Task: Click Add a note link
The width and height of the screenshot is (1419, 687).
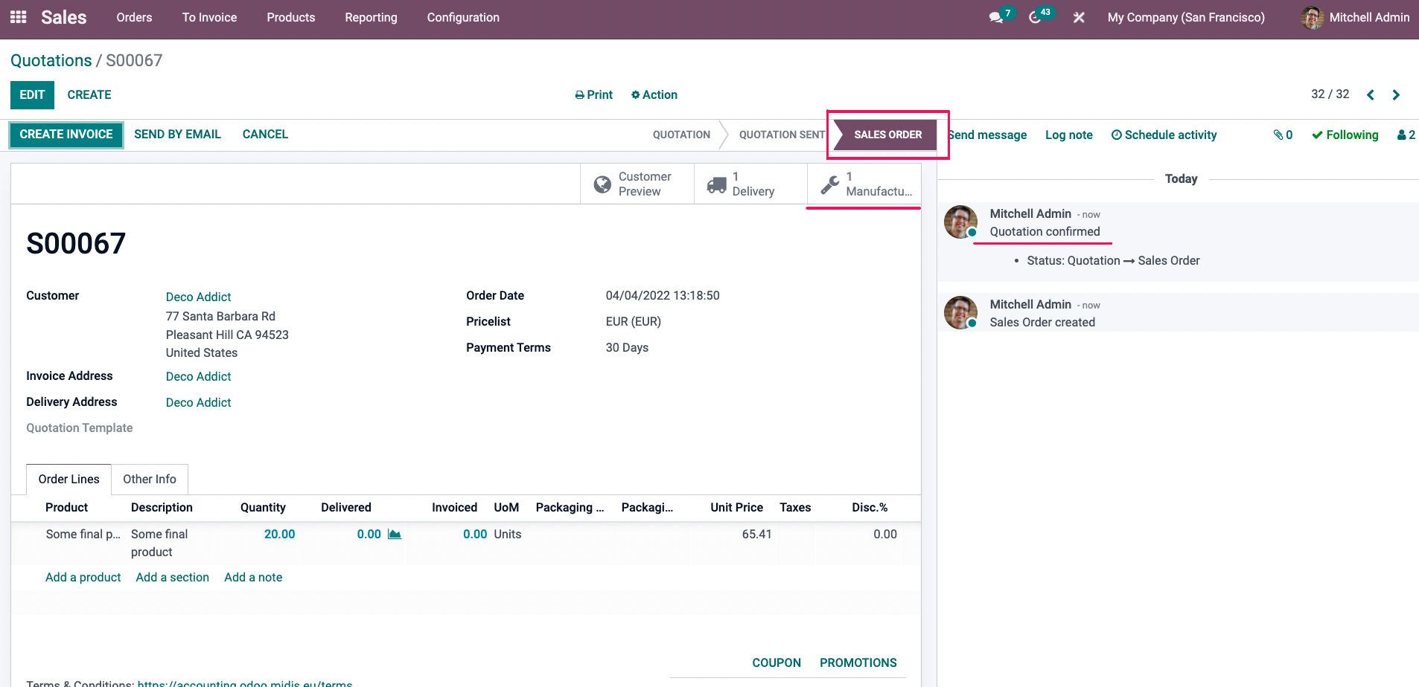Action: (253, 578)
